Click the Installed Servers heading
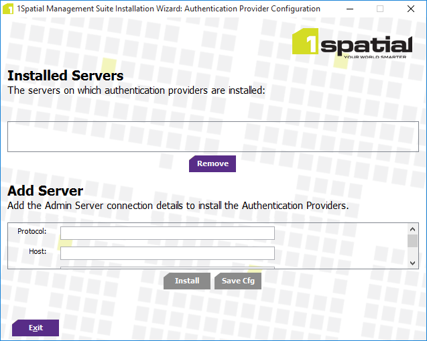Screen dimensions: 427x341 click(x=66, y=76)
